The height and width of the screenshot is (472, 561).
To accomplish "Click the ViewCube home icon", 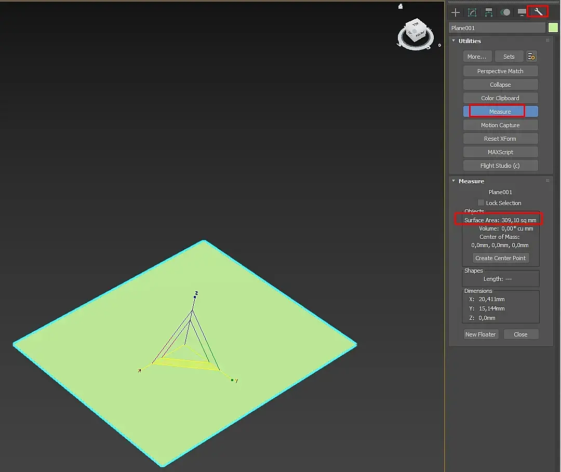I will (400, 7).
